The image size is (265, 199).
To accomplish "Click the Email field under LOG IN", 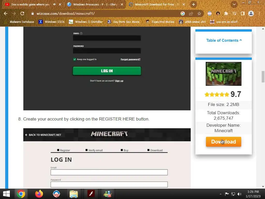I will [109, 172].
